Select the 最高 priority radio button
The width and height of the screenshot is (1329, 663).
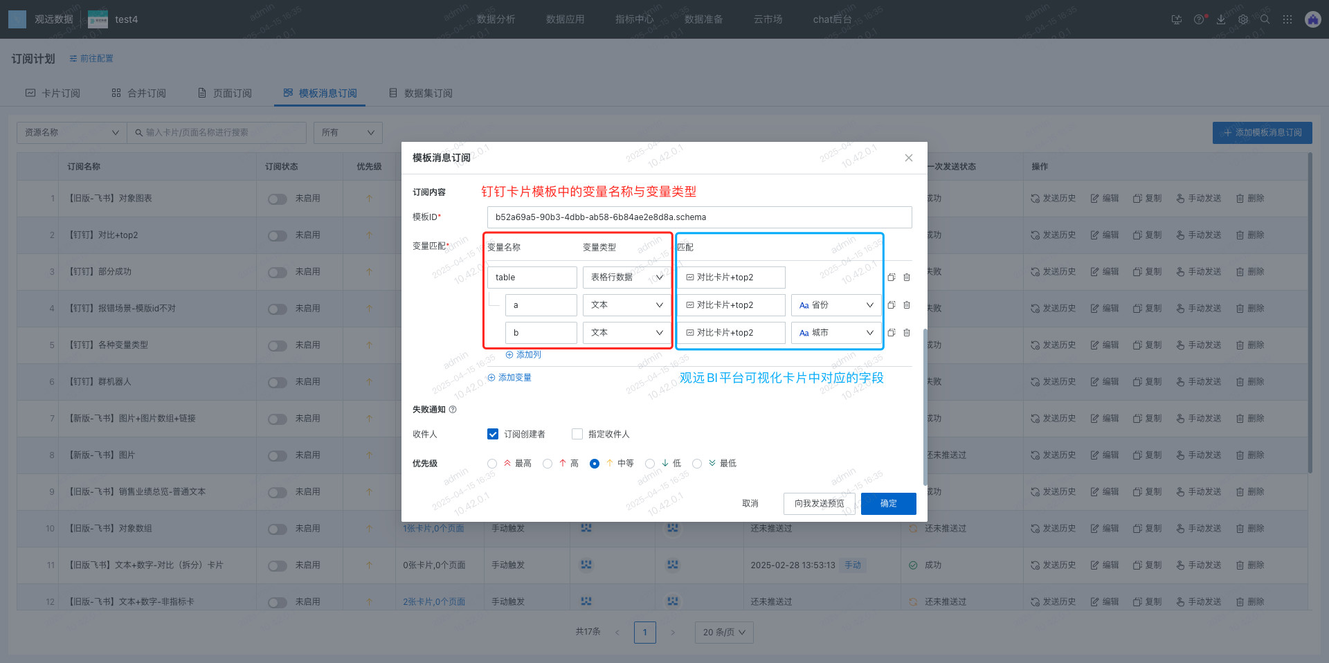point(492,464)
